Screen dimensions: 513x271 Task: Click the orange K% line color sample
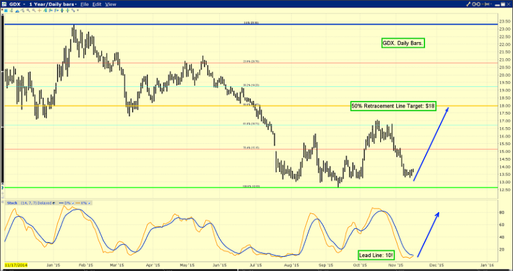[x=78, y=203]
